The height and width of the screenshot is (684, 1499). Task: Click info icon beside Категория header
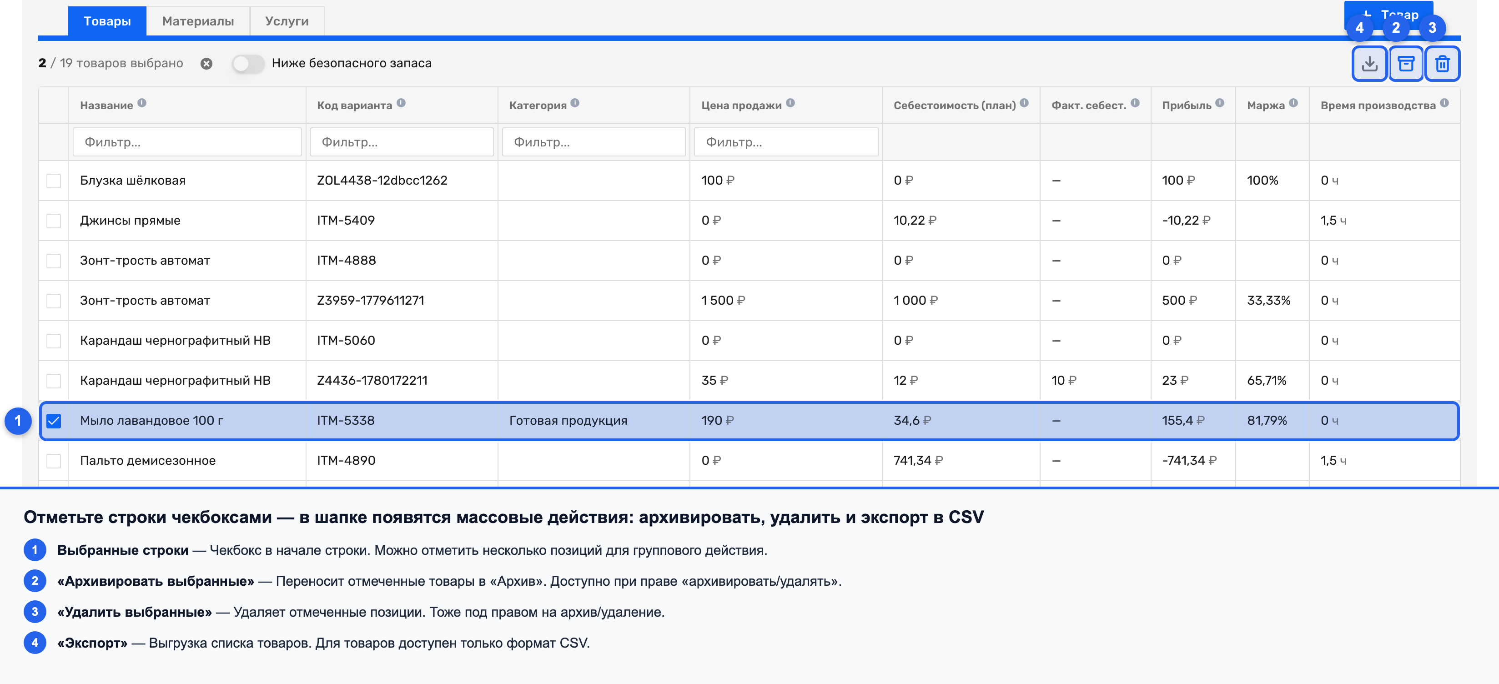tap(575, 103)
